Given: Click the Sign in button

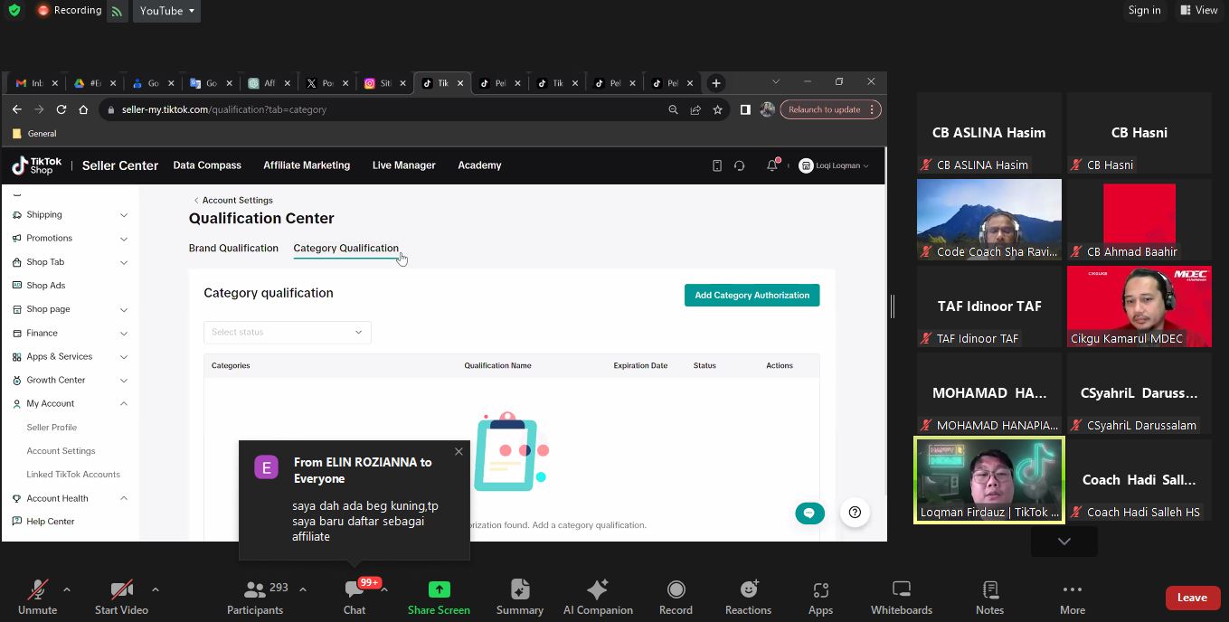Looking at the screenshot, I should [x=1144, y=10].
